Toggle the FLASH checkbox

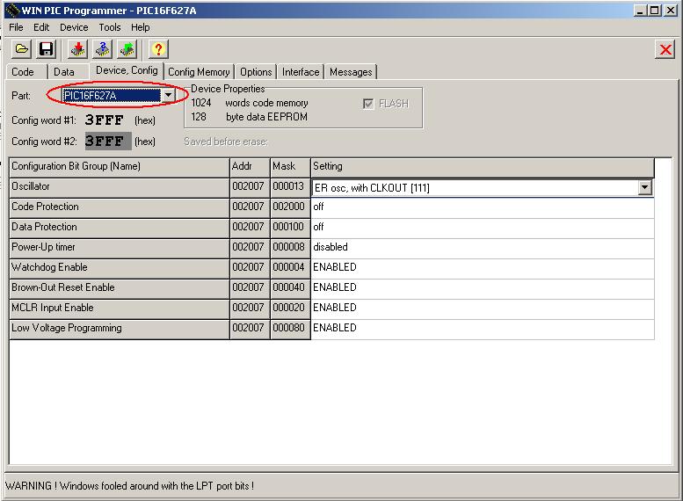pyautogui.click(x=368, y=104)
